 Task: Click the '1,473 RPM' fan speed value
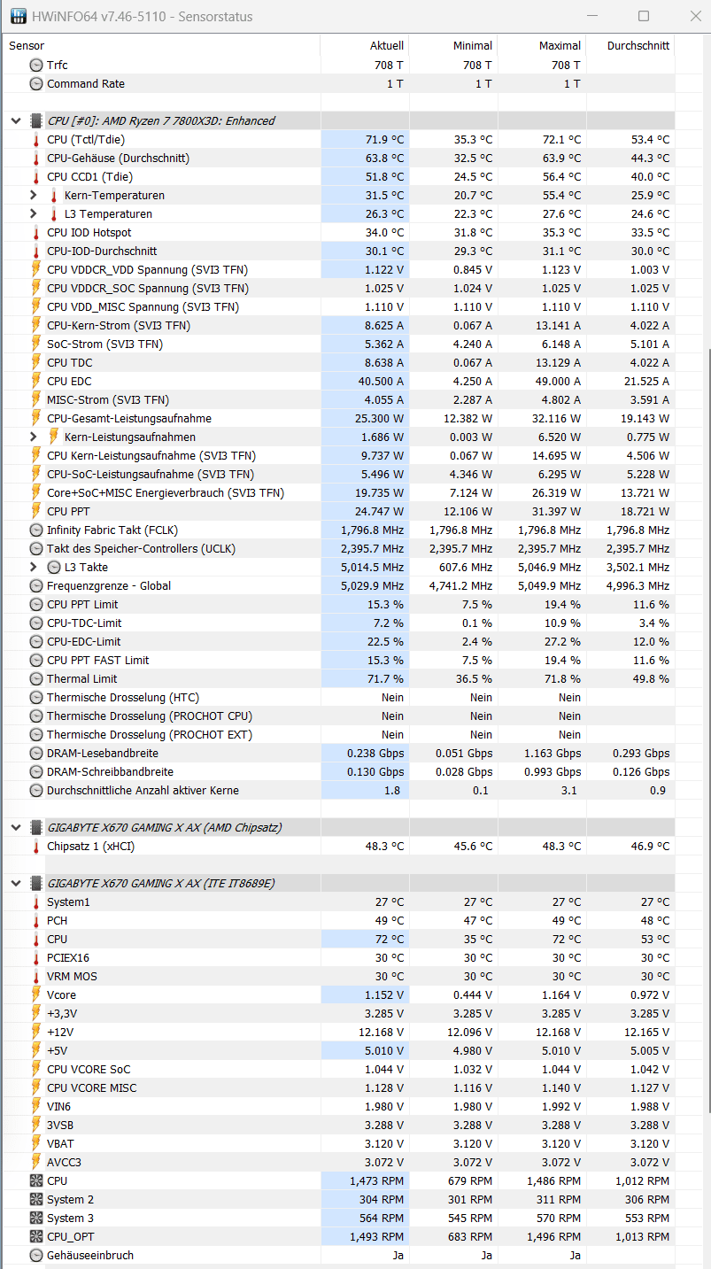coord(376,1180)
